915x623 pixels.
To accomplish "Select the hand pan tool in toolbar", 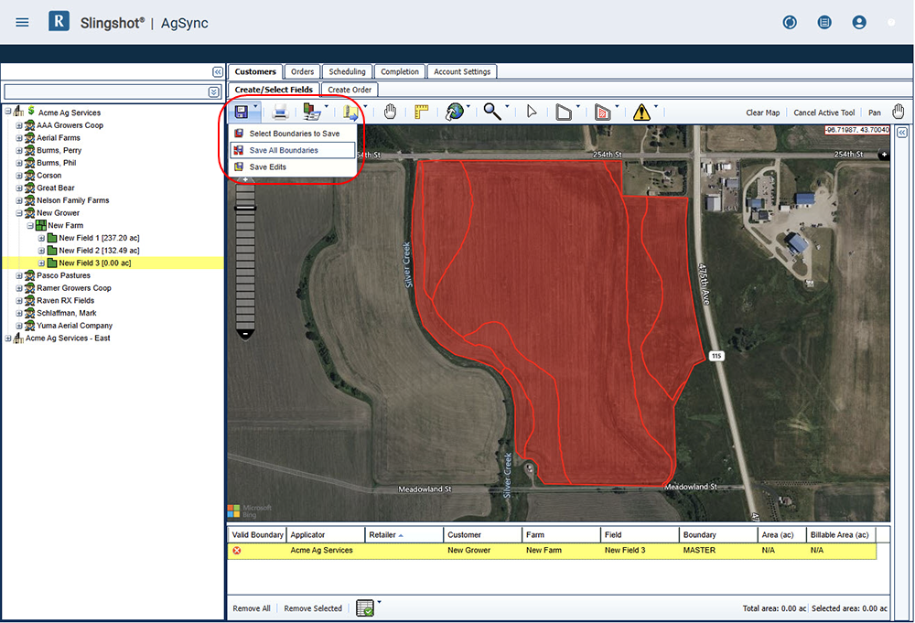I will tap(390, 112).
